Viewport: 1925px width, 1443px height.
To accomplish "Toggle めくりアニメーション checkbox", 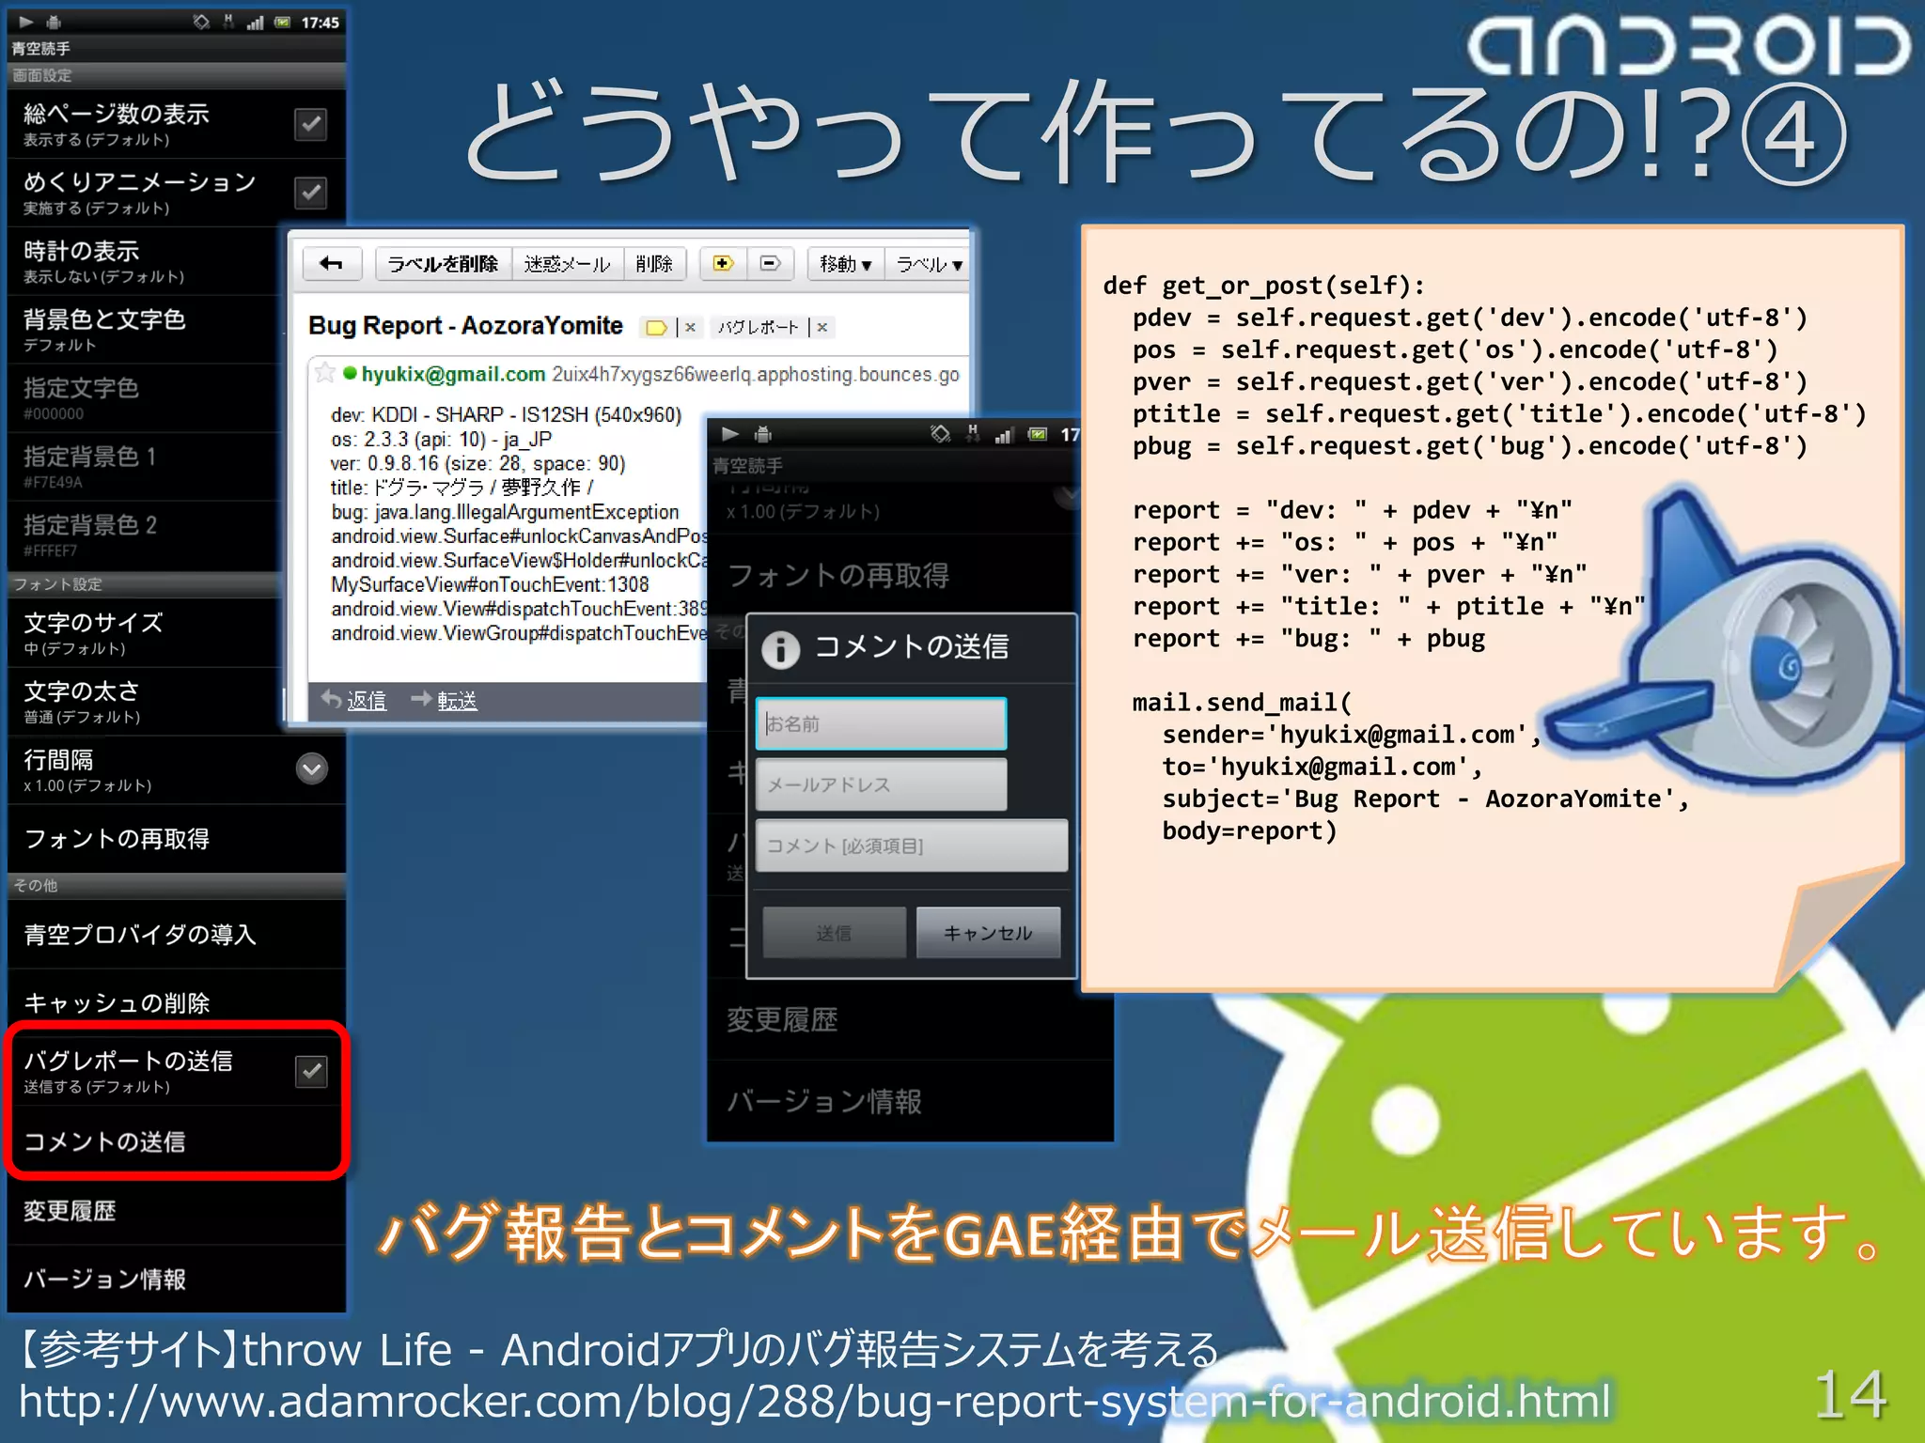I will pyautogui.click(x=310, y=193).
